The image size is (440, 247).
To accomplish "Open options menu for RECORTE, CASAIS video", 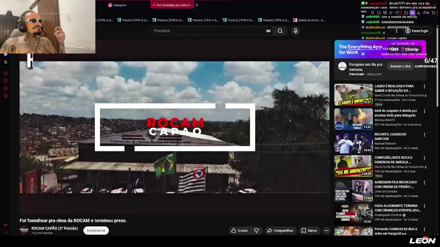I will coord(424,135).
